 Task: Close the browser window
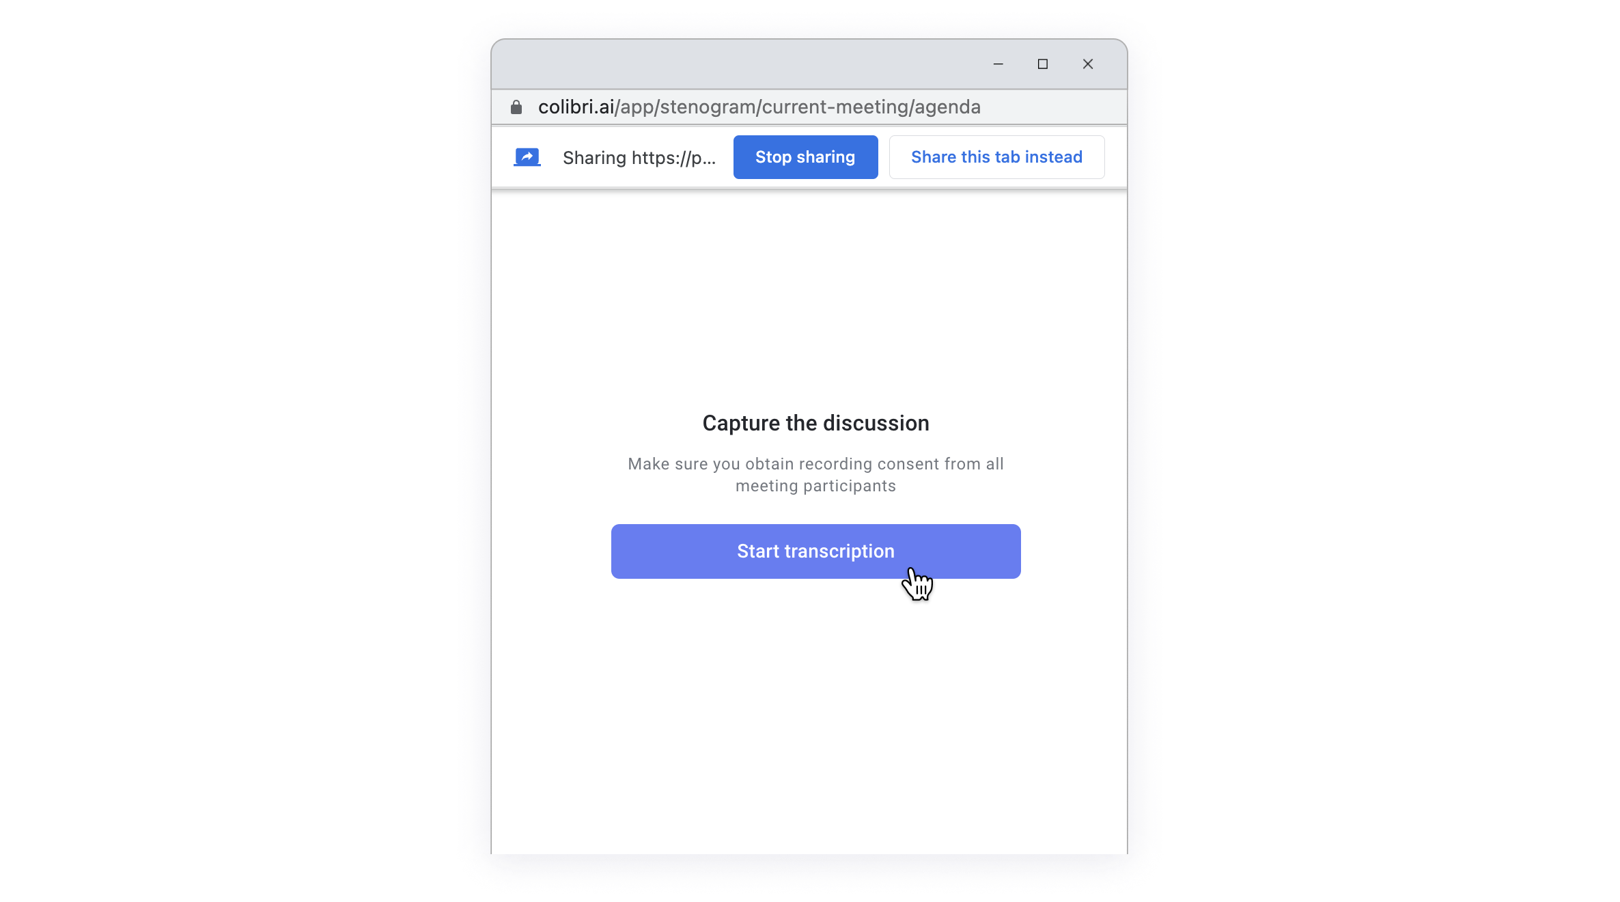click(x=1087, y=64)
